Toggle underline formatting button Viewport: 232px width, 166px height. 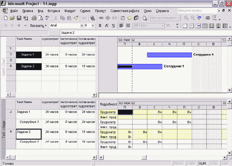point(113,26)
